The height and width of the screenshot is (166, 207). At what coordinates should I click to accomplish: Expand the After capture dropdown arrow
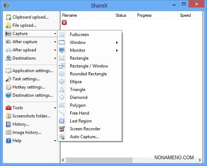(x=55, y=42)
